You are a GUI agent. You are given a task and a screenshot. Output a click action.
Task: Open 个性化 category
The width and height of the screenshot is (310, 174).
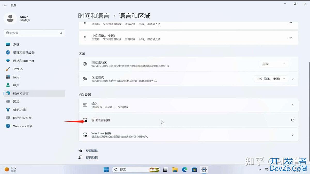(x=34, y=69)
